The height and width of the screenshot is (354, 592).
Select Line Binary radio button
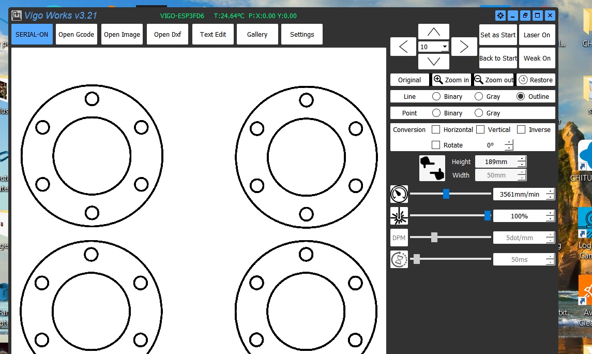436,96
